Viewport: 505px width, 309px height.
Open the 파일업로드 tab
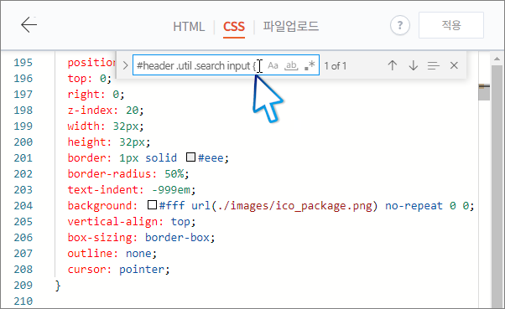coord(291,26)
